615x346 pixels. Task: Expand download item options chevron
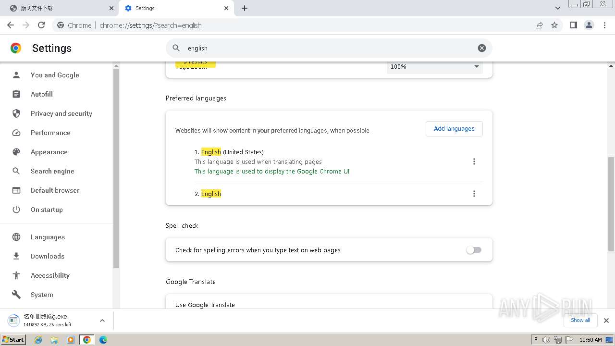point(102,321)
